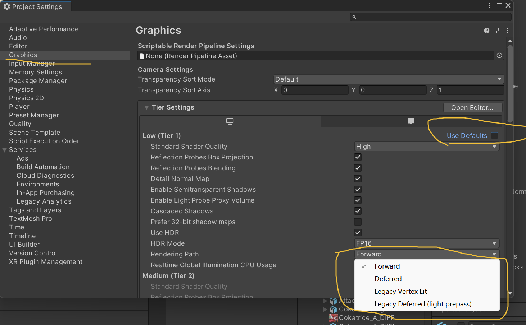Select Ads under Services

click(22, 158)
